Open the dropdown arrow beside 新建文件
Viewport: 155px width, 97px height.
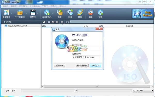pos(12,14)
